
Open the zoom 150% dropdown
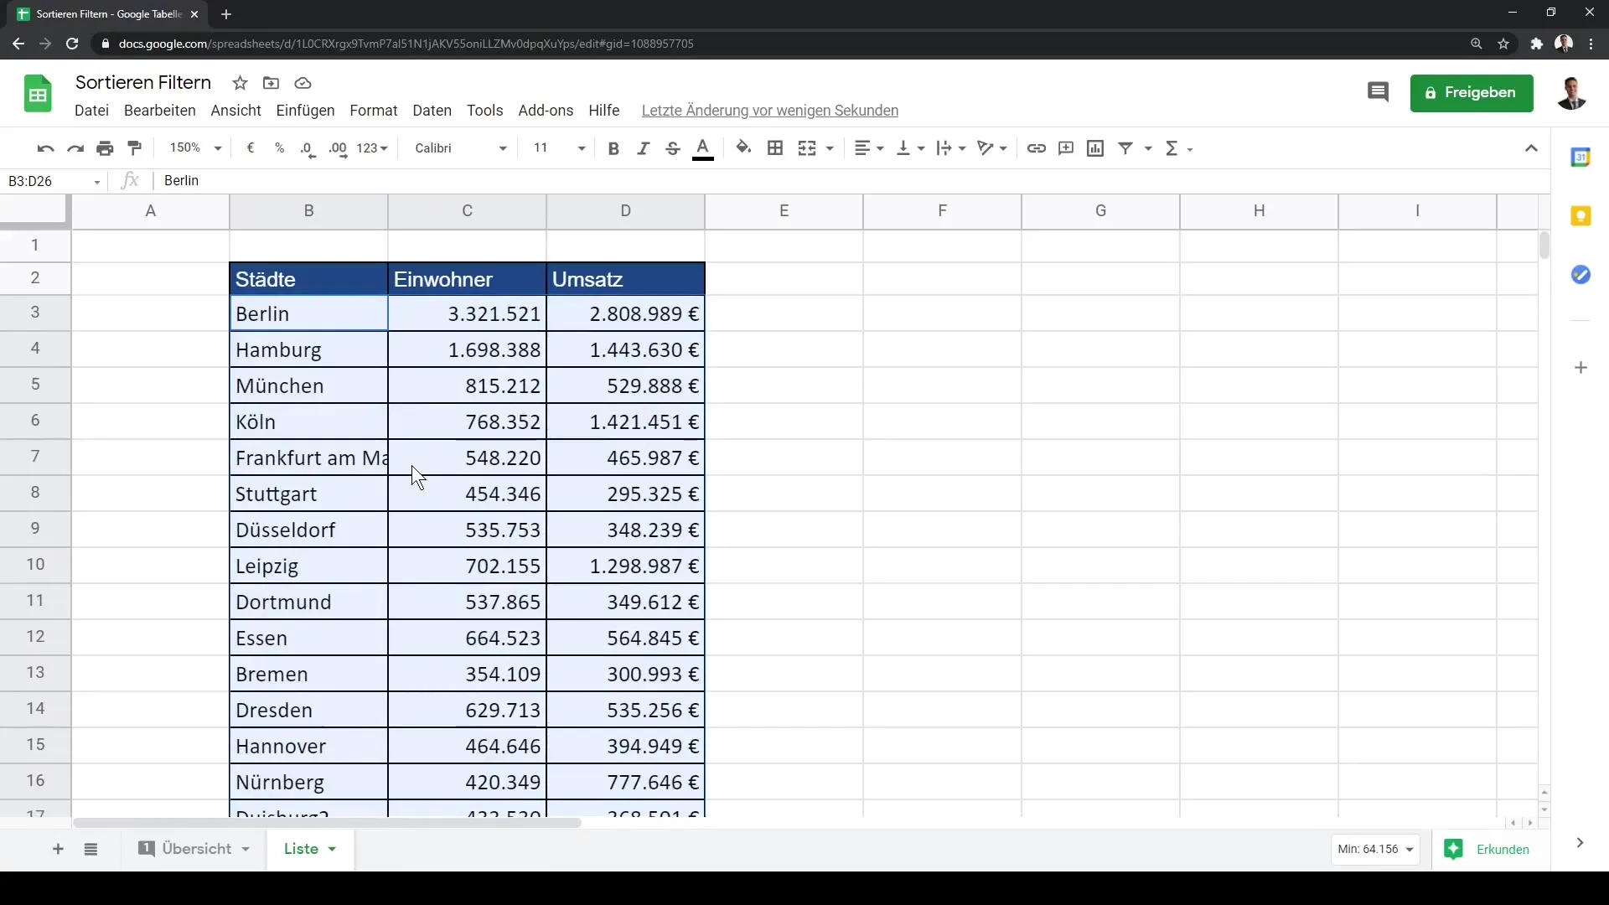point(195,148)
